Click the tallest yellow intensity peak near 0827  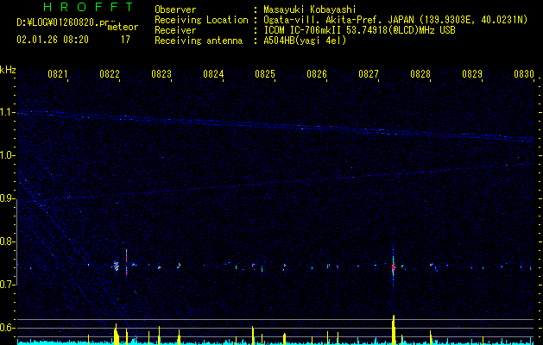[394, 329]
